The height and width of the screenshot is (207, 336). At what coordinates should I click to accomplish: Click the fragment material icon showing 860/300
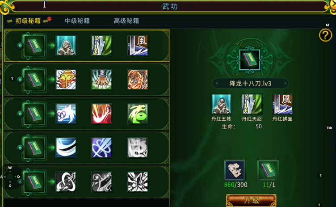pyautogui.click(x=235, y=170)
